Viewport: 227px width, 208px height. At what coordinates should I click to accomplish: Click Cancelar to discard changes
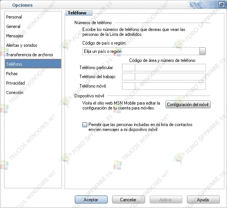(x=128, y=199)
